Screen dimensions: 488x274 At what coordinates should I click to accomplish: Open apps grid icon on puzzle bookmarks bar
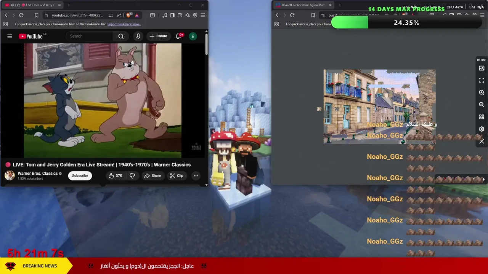click(276, 24)
